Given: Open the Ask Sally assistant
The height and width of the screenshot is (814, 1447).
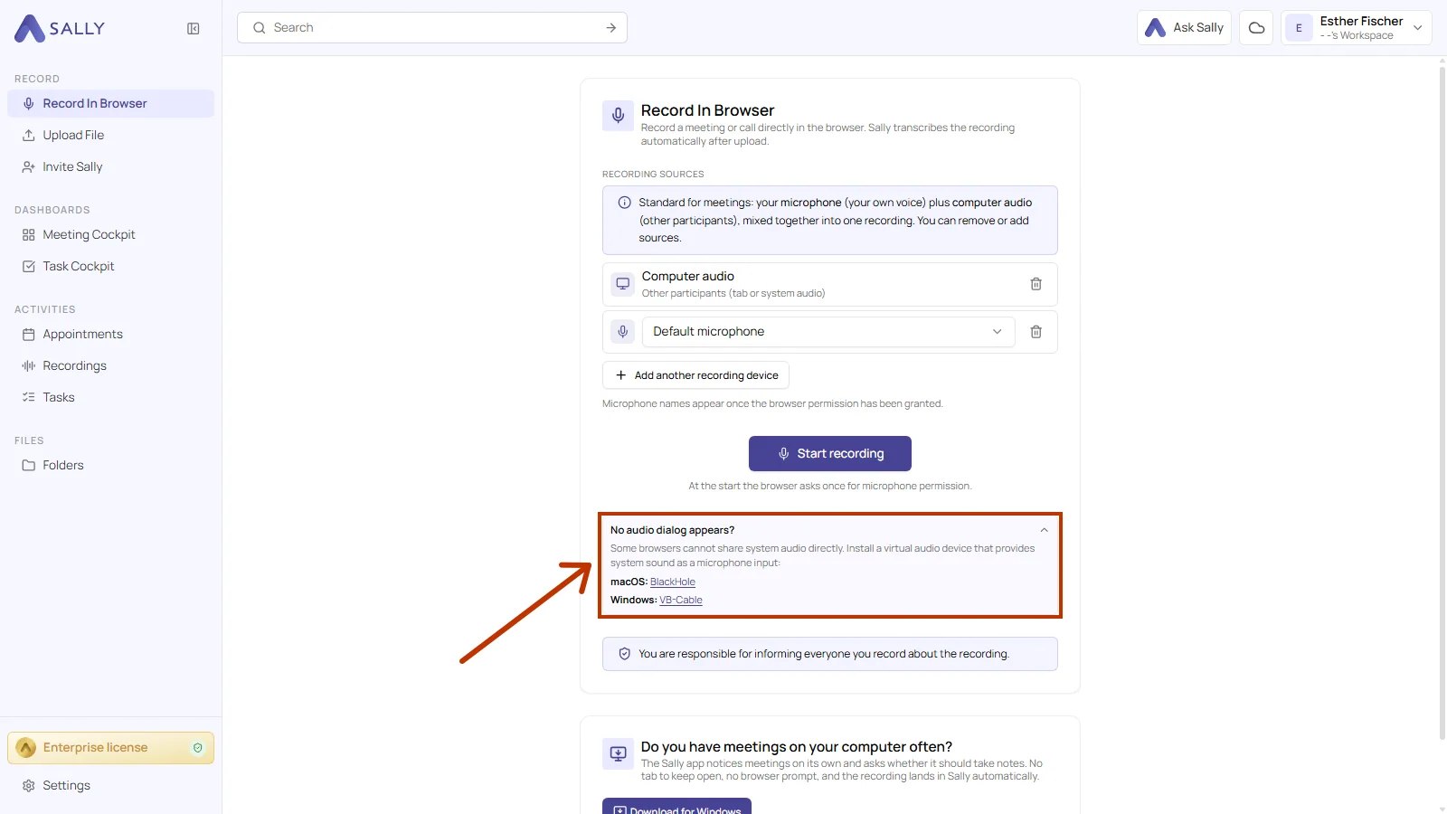Looking at the screenshot, I should tap(1184, 28).
